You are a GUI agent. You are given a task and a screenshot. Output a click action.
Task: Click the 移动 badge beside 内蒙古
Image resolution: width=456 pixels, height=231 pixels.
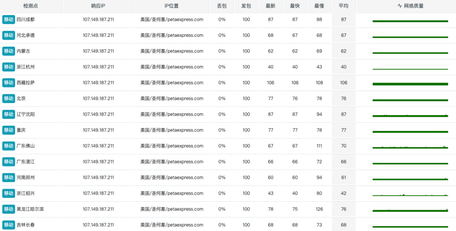(8, 51)
